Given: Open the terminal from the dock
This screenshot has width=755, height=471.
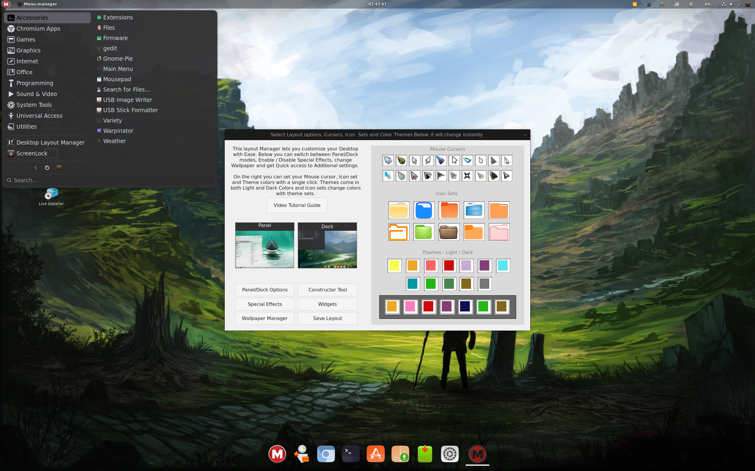Looking at the screenshot, I should tap(350, 454).
